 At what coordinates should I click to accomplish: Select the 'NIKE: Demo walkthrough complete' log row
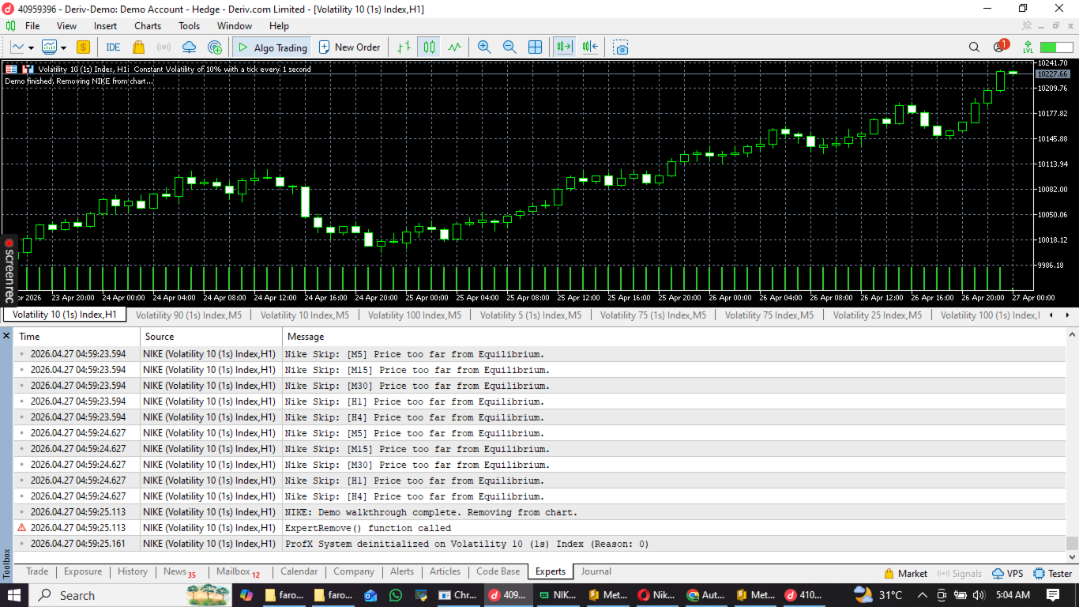[x=539, y=512]
